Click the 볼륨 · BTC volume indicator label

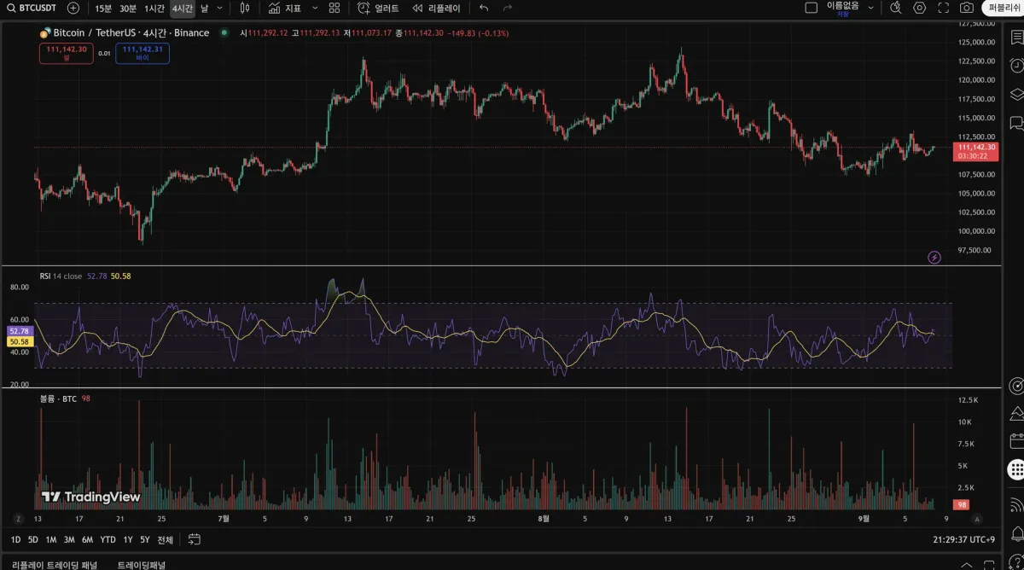[58, 398]
